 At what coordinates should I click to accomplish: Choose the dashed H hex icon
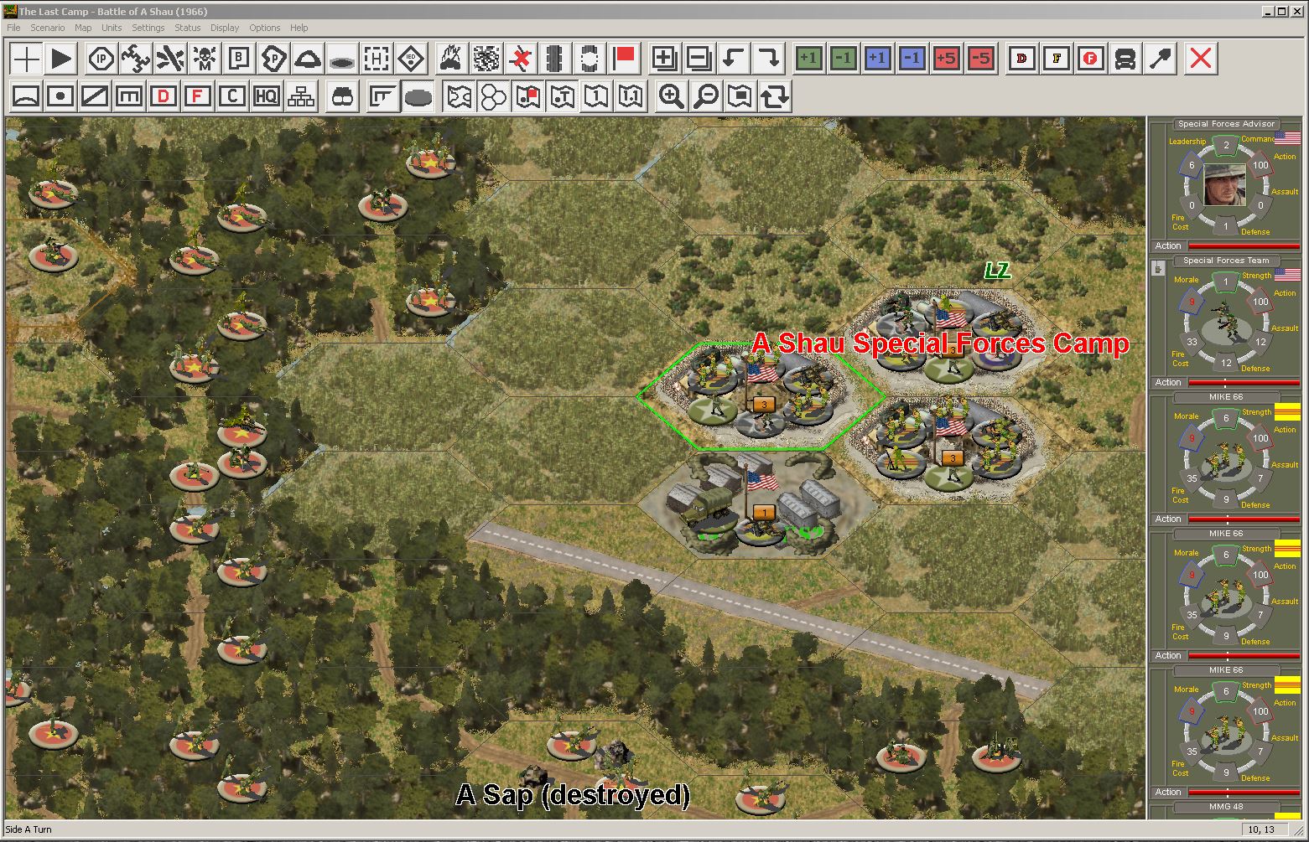coord(377,59)
